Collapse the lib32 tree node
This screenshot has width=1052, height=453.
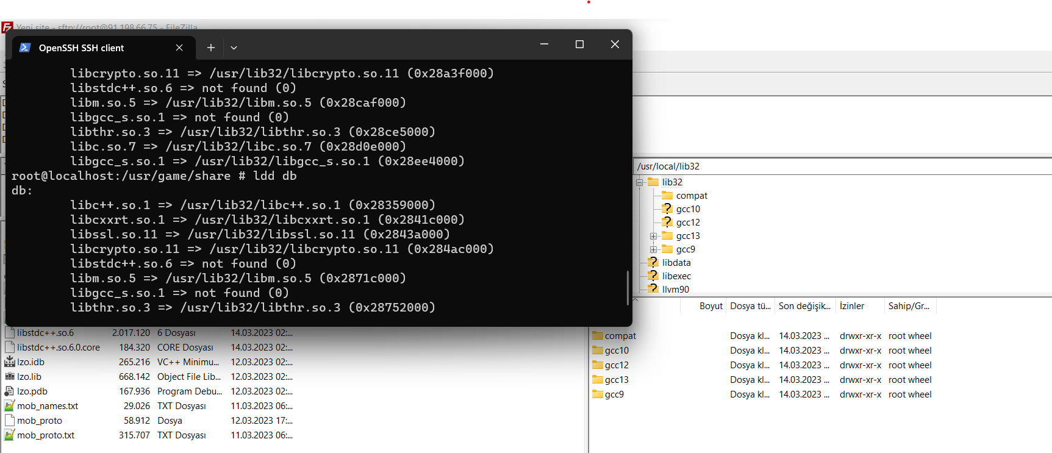pos(639,182)
